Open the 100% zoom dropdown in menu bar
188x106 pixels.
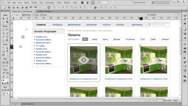[108, 3]
